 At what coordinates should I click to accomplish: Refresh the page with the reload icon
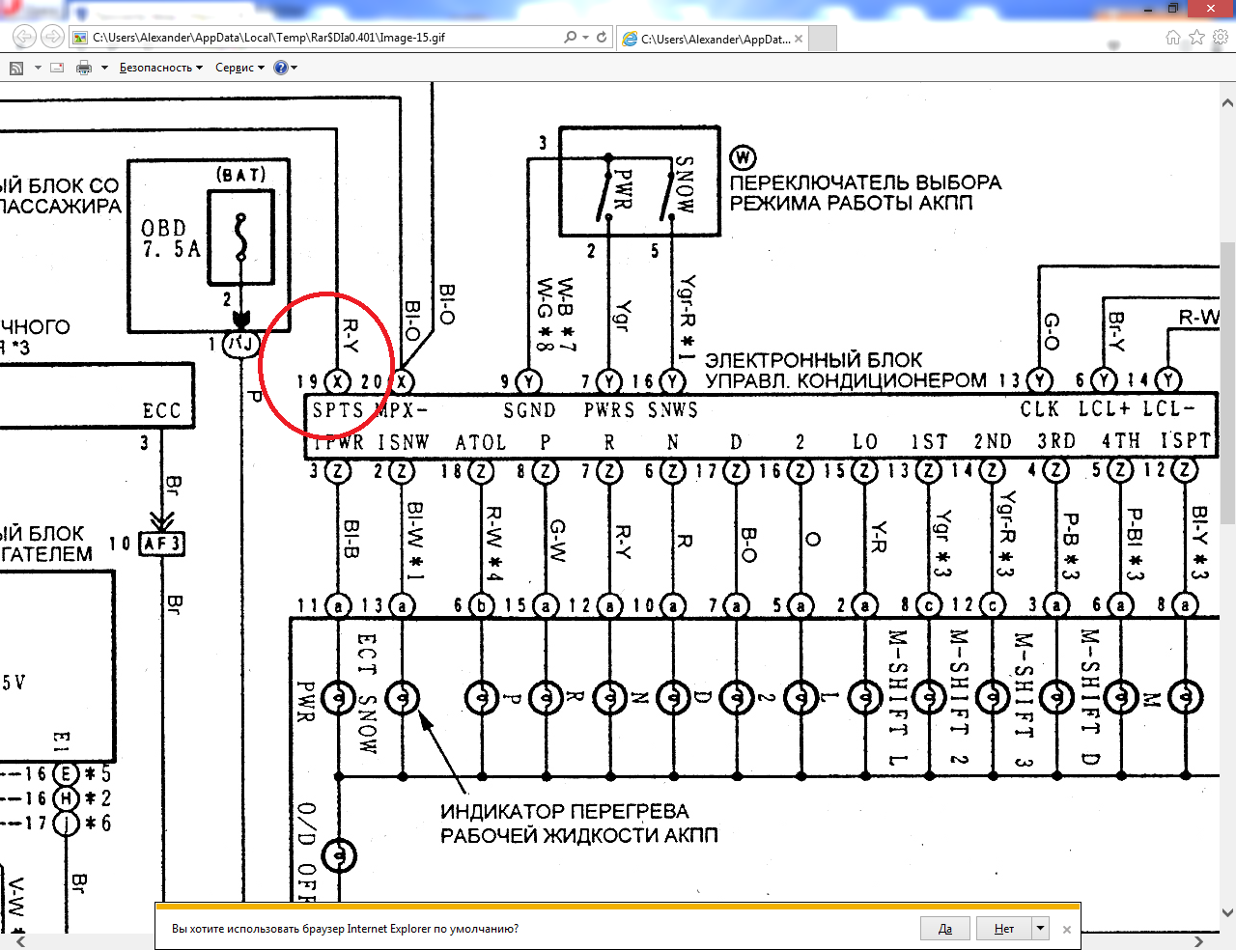click(x=602, y=38)
